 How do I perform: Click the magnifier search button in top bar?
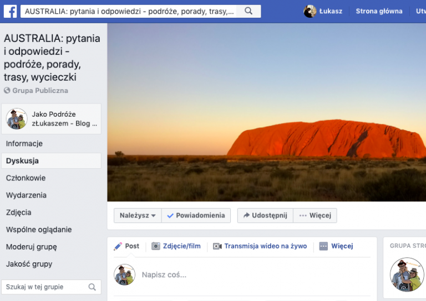click(x=248, y=11)
